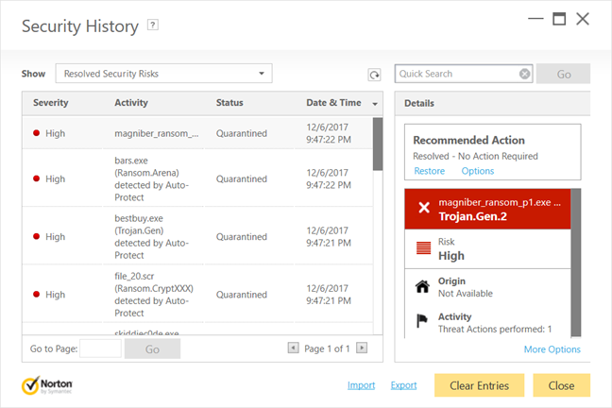
Task: Click the Recommended Action heading
Action: point(468,140)
